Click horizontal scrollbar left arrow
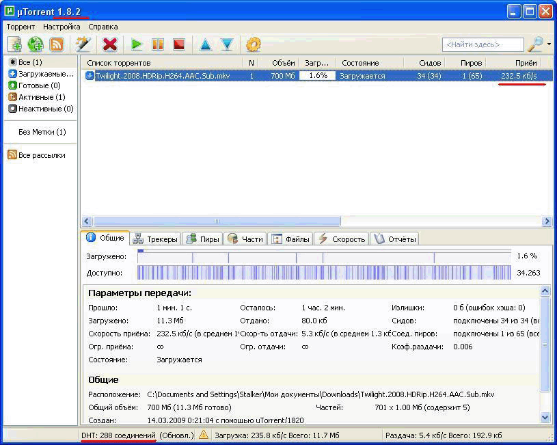The width and height of the screenshot is (557, 445). (86, 221)
